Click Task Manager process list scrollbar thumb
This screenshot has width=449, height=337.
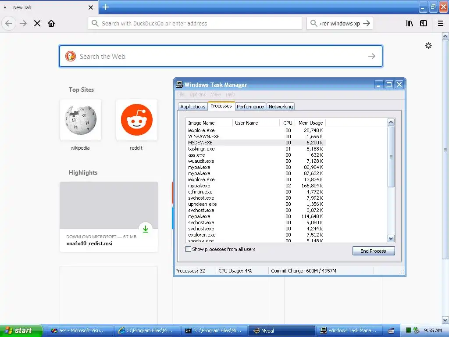(x=391, y=157)
